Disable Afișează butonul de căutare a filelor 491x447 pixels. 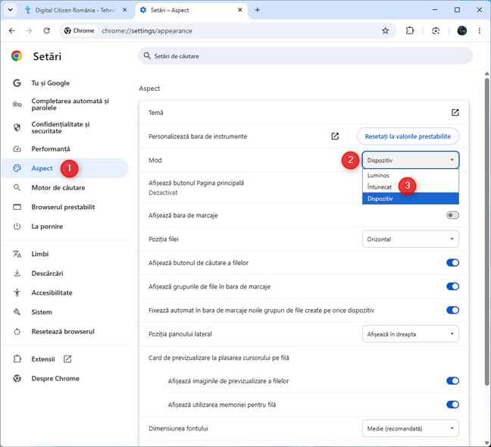pos(452,263)
